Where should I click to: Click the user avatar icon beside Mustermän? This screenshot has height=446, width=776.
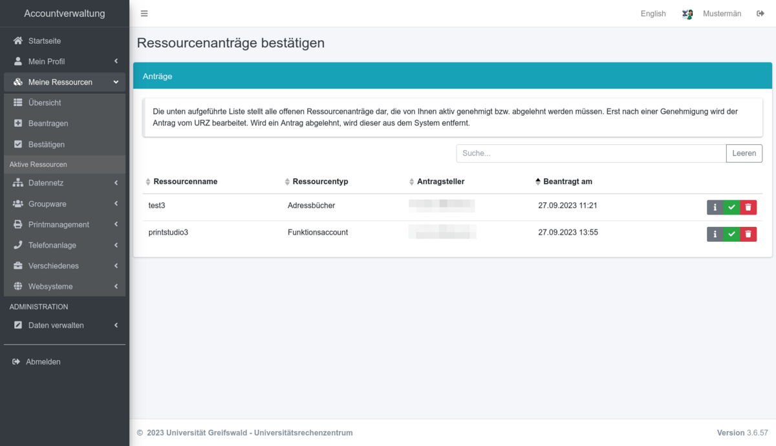(687, 14)
